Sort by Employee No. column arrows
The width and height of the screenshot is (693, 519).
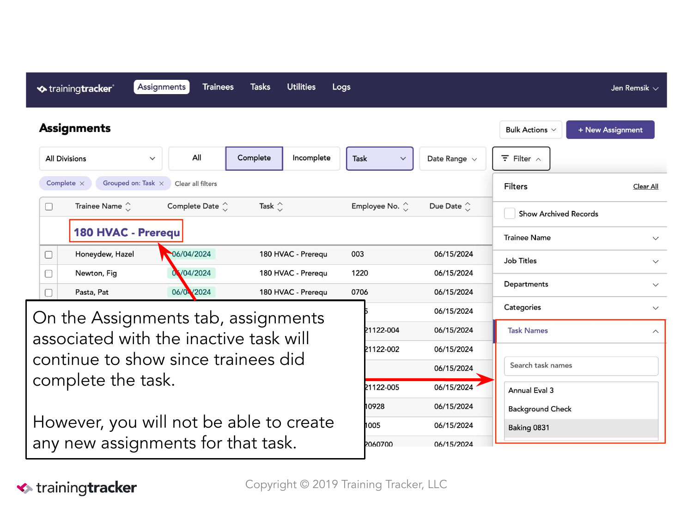[x=406, y=207]
